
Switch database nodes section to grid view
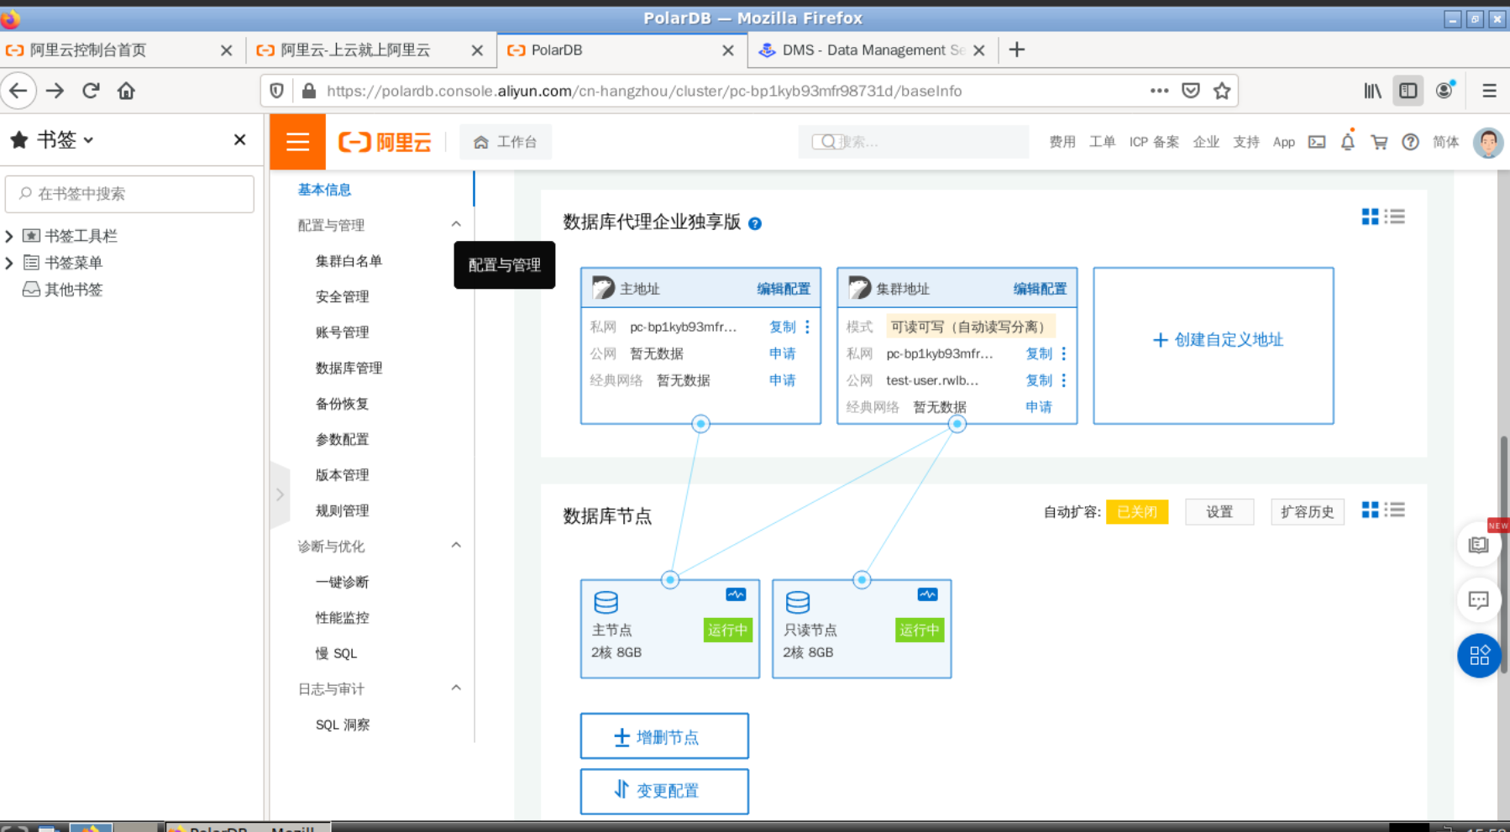(x=1370, y=510)
